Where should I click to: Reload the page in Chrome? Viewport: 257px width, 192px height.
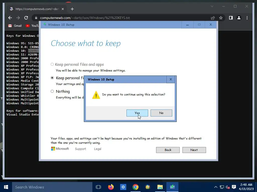26,18
